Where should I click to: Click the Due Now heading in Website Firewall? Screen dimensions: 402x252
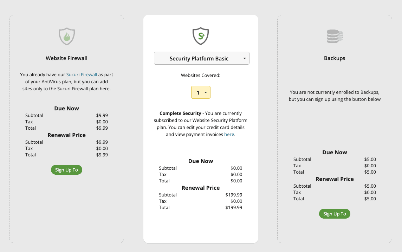67,109
